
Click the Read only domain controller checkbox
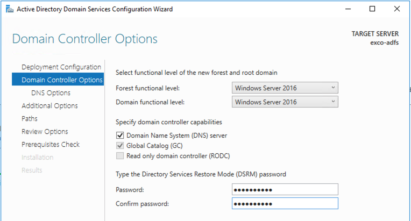120,156
